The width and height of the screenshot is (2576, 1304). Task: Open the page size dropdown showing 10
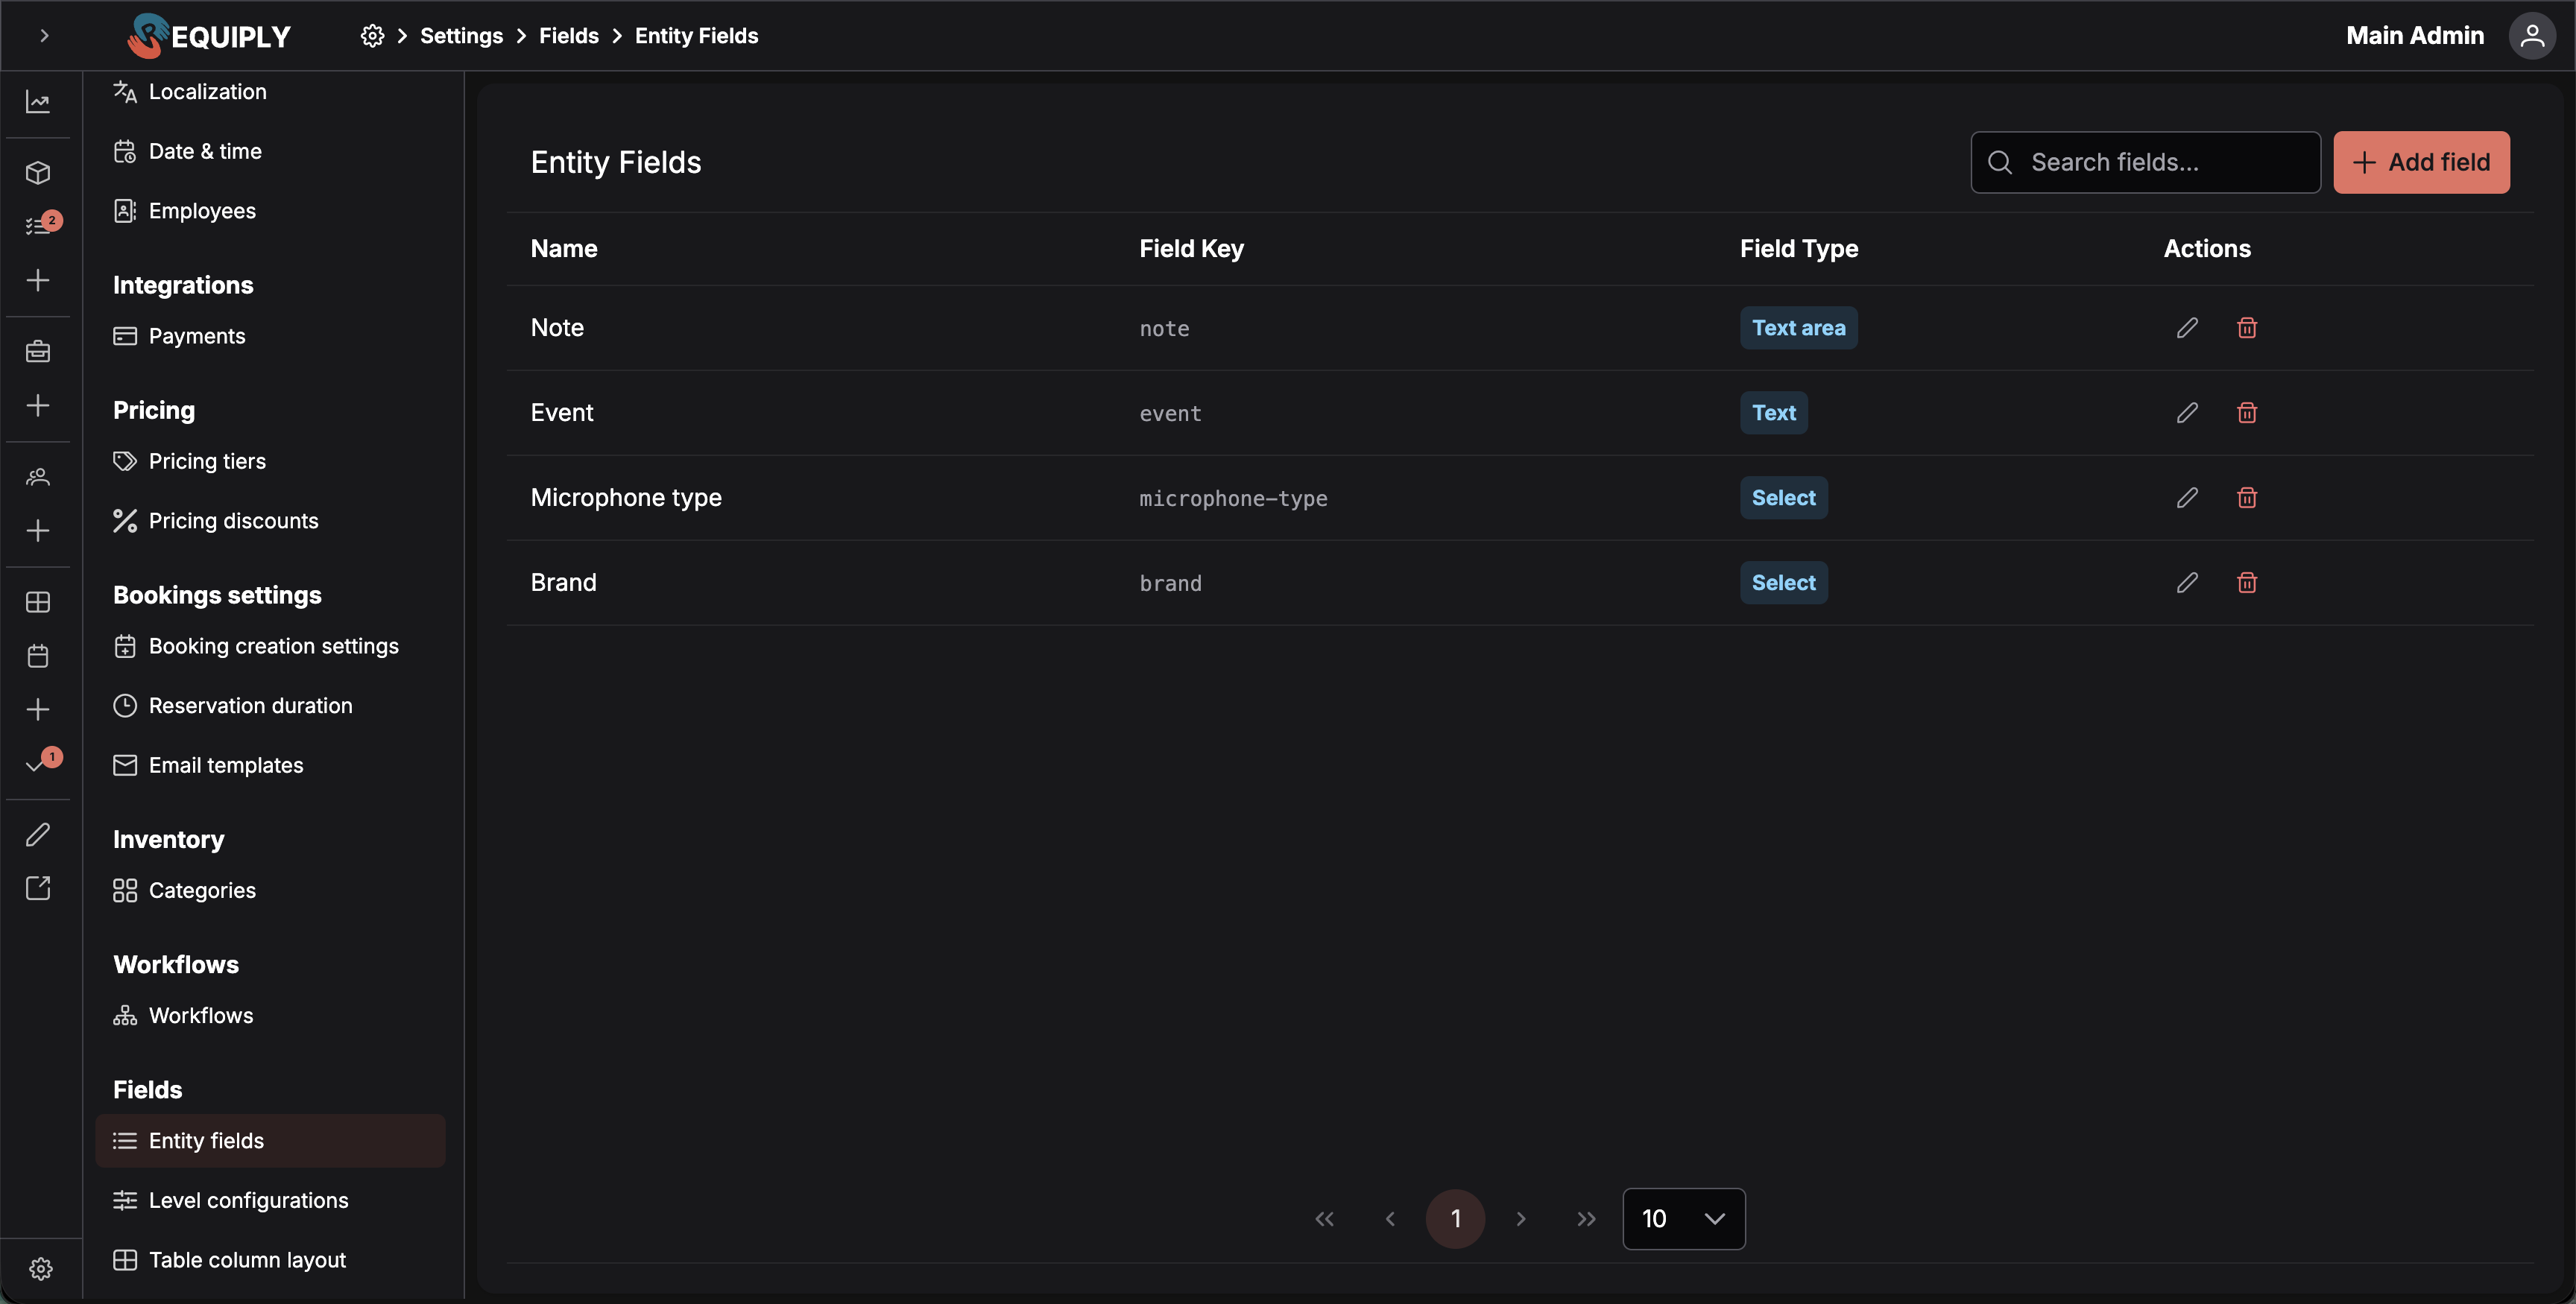[x=1684, y=1219]
